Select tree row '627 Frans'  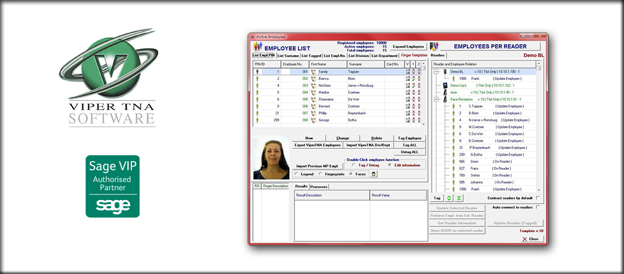pyautogui.click(x=485, y=168)
